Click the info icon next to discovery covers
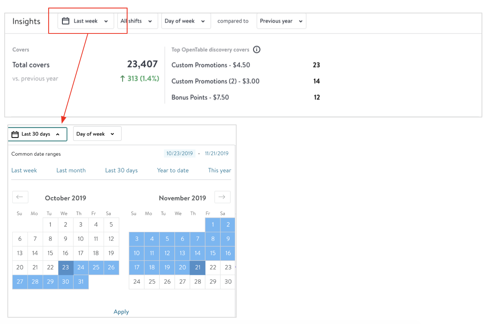 coord(256,49)
